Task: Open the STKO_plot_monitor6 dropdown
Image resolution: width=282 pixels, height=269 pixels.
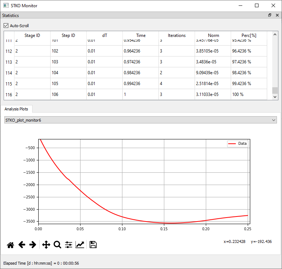Action: (x=140, y=120)
